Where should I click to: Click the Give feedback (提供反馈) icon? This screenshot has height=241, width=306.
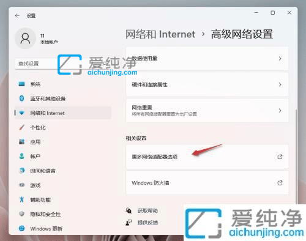click(x=129, y=223)
